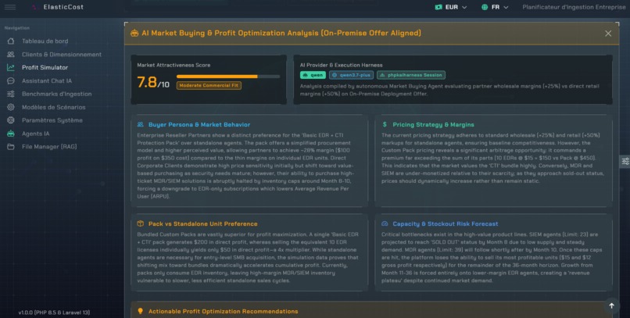Click the lightbulb icon beside Recommendations
The image size is (630, 318).
pyautogui.click(x=140, y=311)
